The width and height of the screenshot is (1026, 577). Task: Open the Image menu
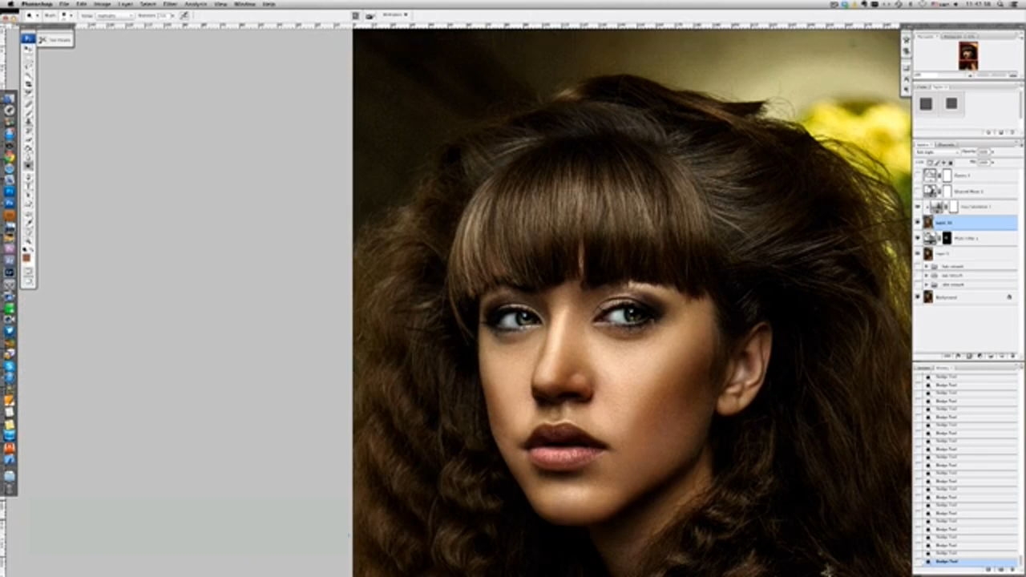pyautogui.click(x=102, y=4)
